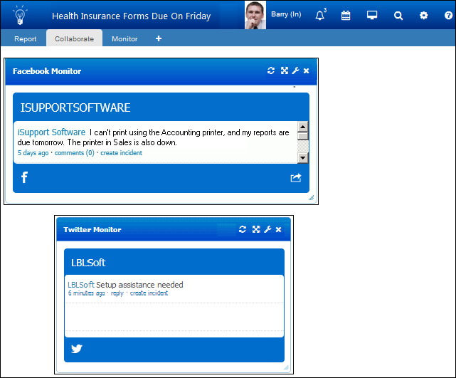Click the desktop monitor icon

tap(372, 15)
